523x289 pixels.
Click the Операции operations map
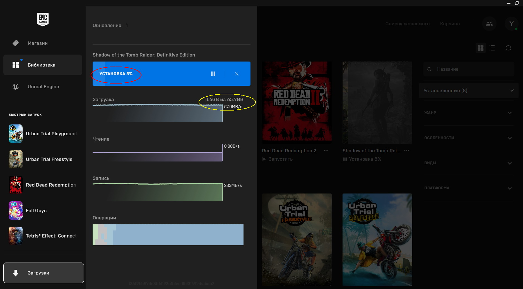point(168,235)
